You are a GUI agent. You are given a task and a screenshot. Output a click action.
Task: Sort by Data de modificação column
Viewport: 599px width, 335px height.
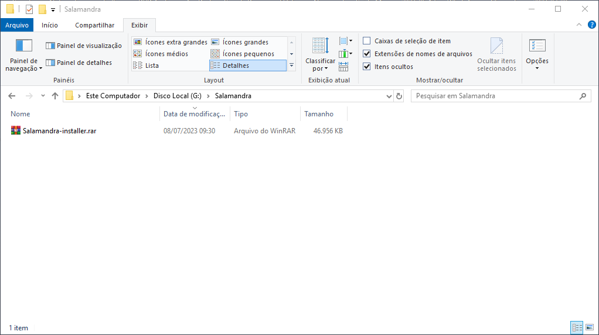coord(195,114)
